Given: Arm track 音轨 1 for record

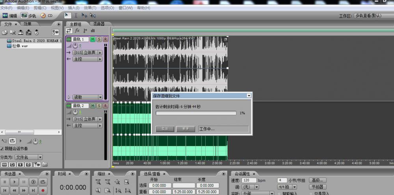Looking at the screenshot, I should [x=106, y=39].
